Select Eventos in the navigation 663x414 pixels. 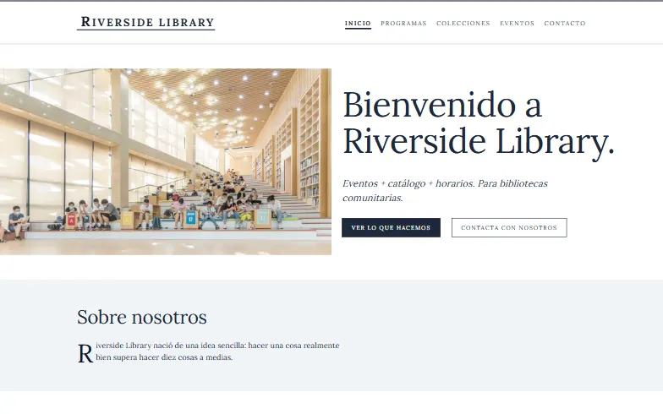click(x=517, y=24)
